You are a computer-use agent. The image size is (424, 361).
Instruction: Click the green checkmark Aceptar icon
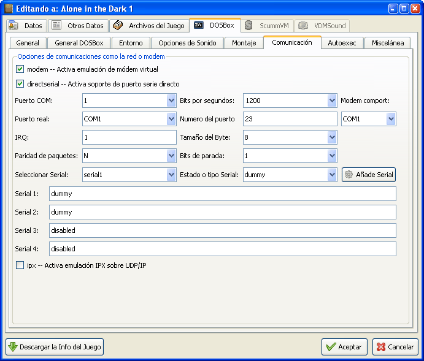point(331,347)
